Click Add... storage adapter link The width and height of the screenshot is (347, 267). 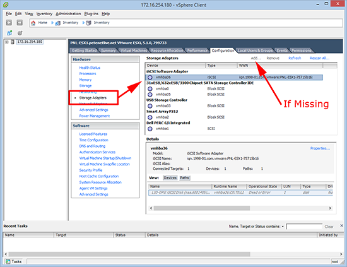[x=256, y=58]
